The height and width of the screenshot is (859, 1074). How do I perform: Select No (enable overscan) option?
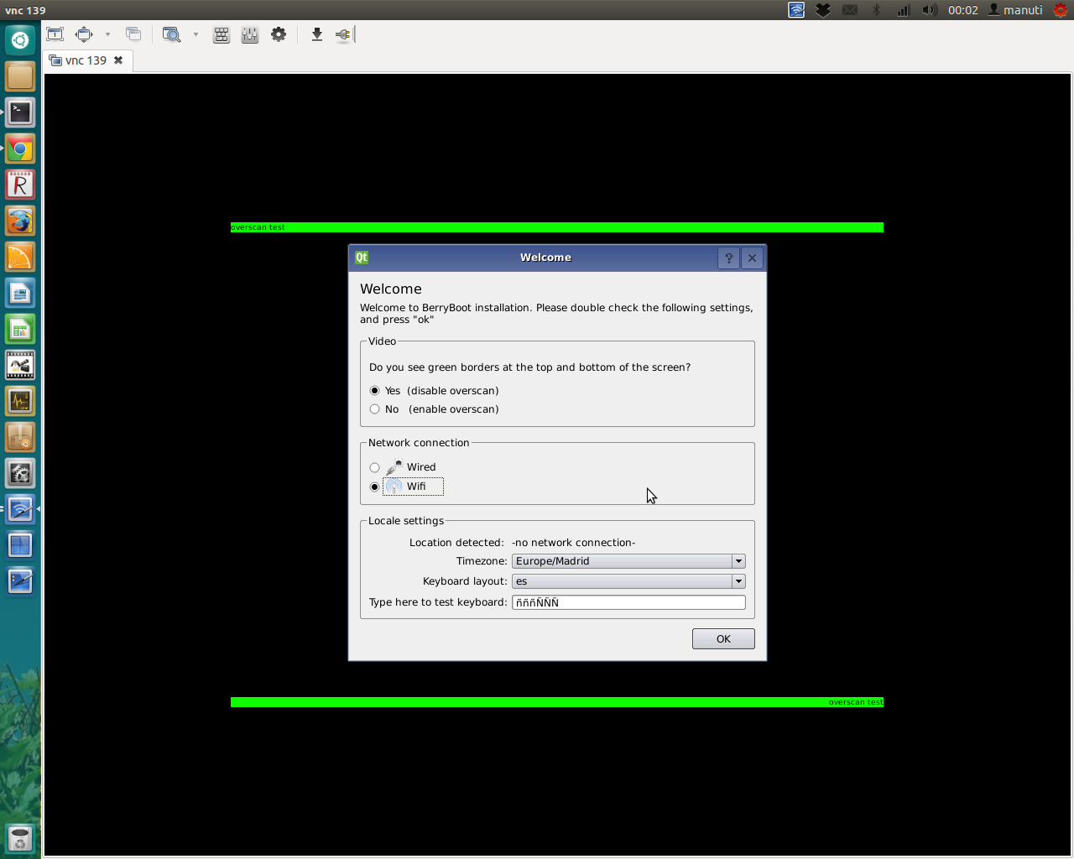point(375,409)
